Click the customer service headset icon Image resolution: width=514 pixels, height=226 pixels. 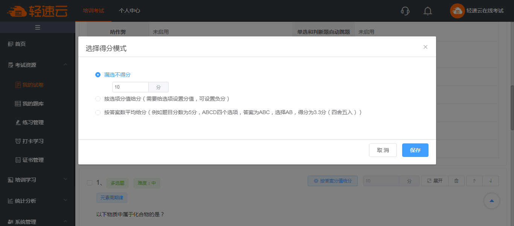[x=405, y=11]
